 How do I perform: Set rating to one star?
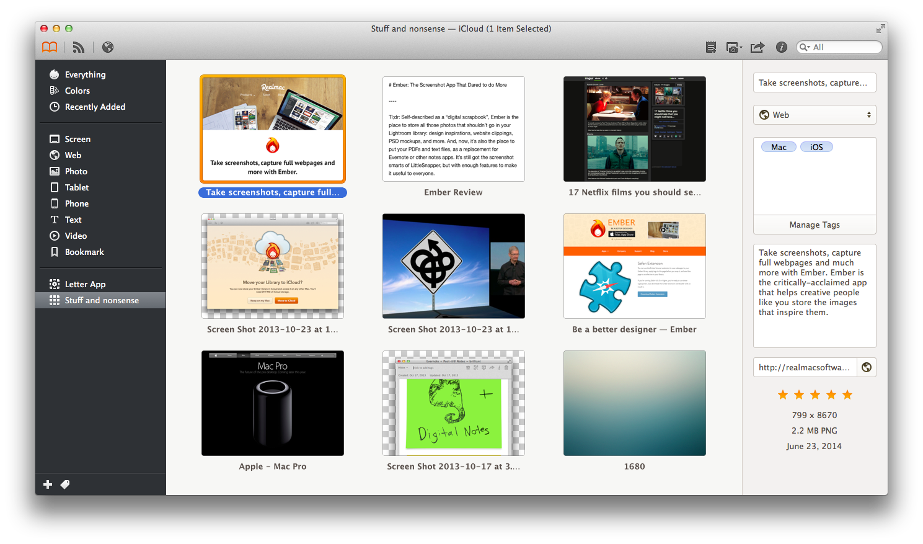point(783,395)
